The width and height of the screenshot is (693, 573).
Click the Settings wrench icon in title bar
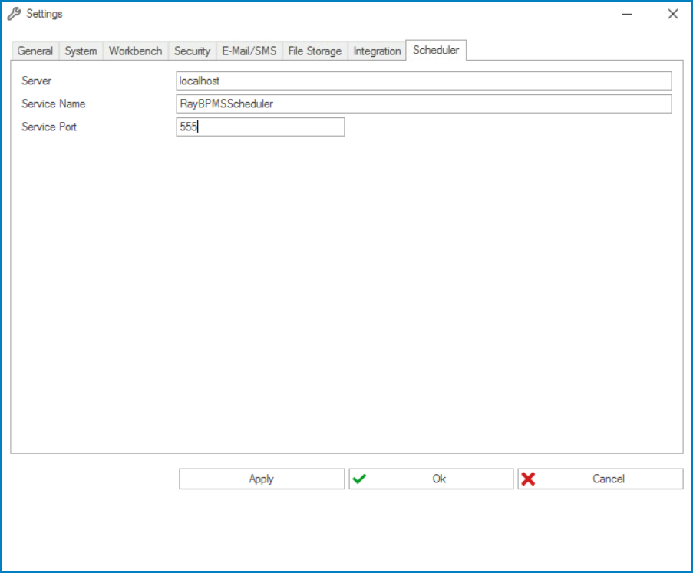click(14, 14)
